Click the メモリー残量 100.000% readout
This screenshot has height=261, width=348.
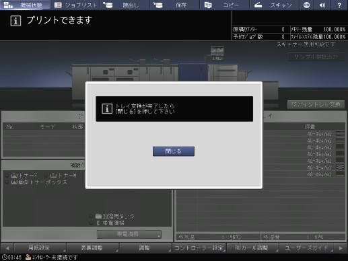tap(318, 30)
